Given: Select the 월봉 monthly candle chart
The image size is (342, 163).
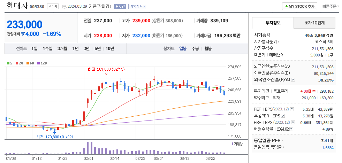Looking at the screenshot, I should point(208,49).
